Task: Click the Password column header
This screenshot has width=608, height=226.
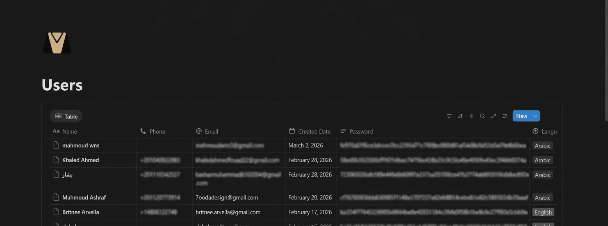Action: tap(361, 131)
